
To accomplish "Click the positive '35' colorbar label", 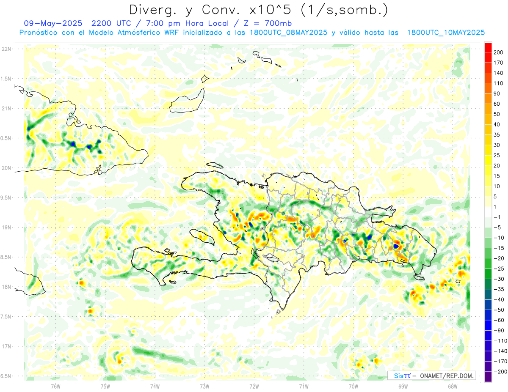I will click(497, 134).
